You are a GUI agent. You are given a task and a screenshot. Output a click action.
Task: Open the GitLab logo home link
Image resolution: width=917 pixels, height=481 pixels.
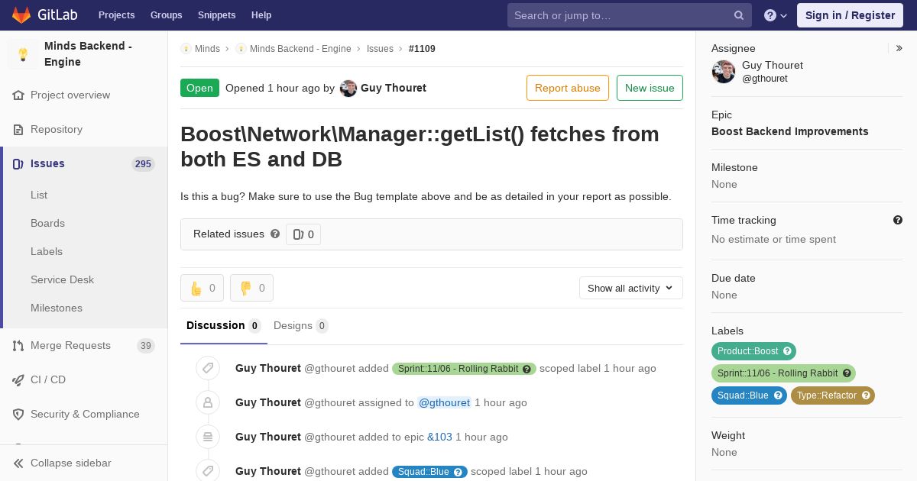click(45, 15)
